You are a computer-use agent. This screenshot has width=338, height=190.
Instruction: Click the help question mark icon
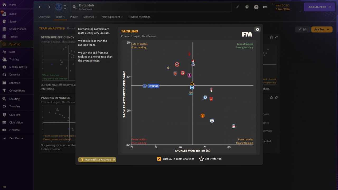(x=256, y=7)
